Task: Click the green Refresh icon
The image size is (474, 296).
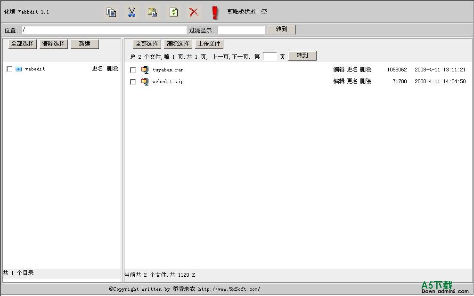Action: pos(173,12)
